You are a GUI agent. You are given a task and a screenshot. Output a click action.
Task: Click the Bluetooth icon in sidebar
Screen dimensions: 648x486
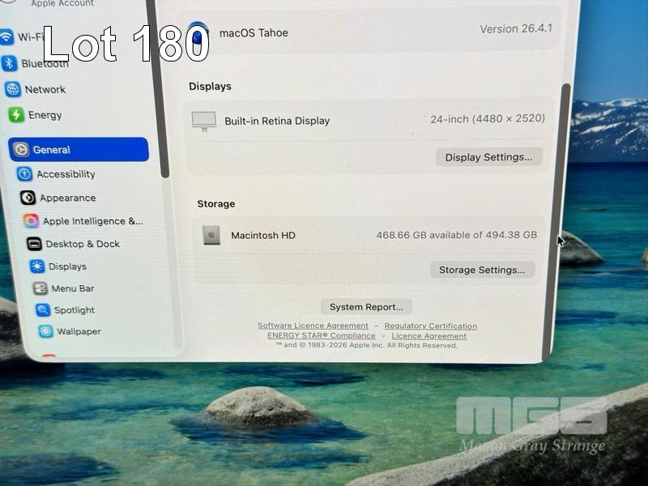(9, 64)
